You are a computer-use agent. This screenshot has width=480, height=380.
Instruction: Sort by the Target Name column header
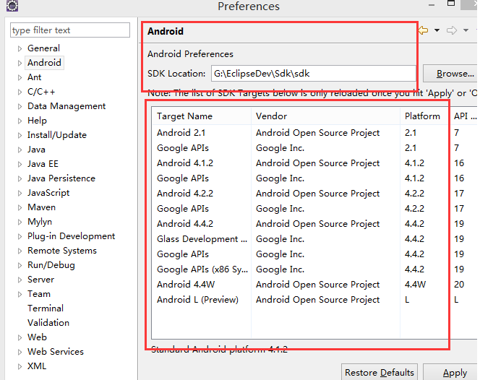pyautogui.click(x=185, y=116)
